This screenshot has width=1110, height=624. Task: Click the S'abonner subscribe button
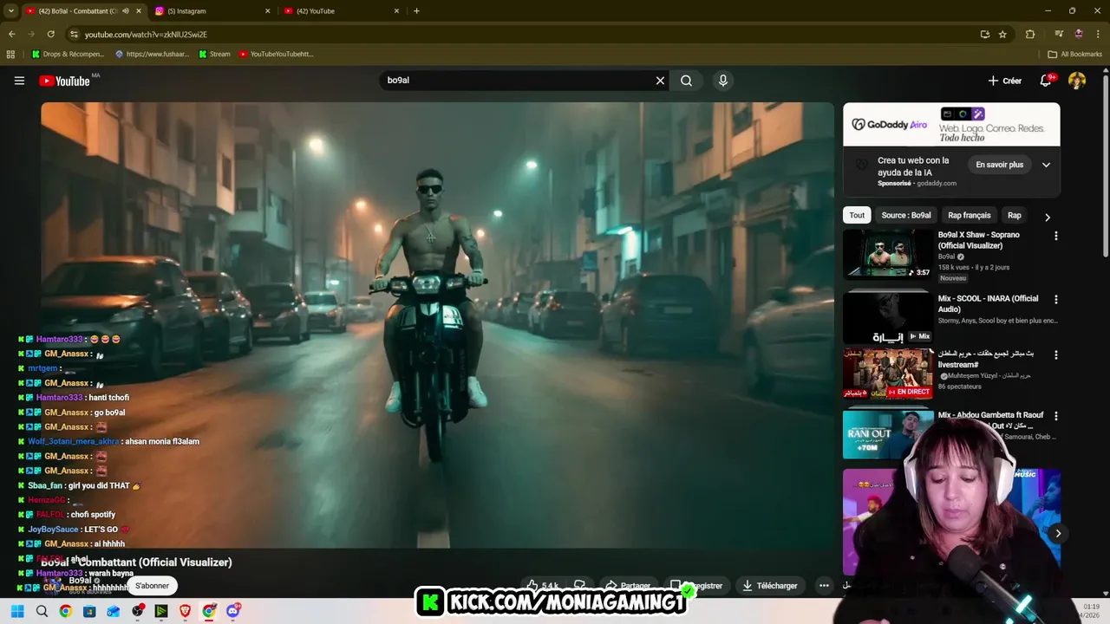(152, 586)
